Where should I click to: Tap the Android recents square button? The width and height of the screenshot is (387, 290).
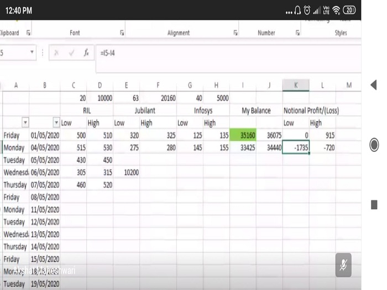pyautogui.click(x=374, y=205)
